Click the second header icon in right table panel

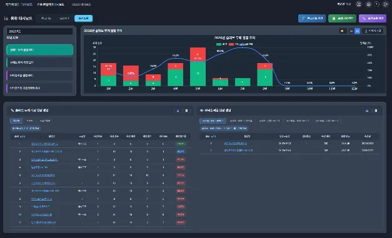376,111
